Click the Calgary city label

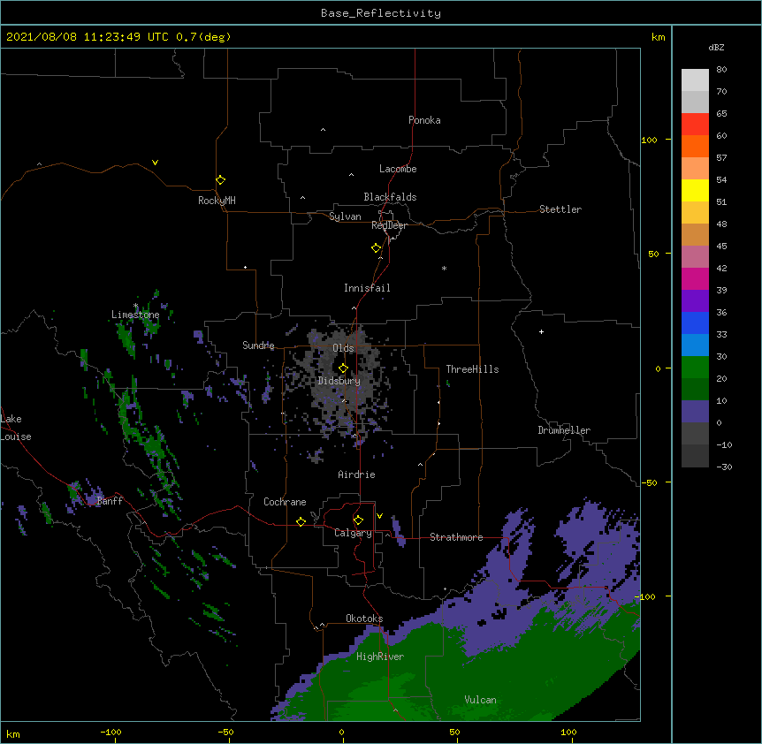coord(353,533)
